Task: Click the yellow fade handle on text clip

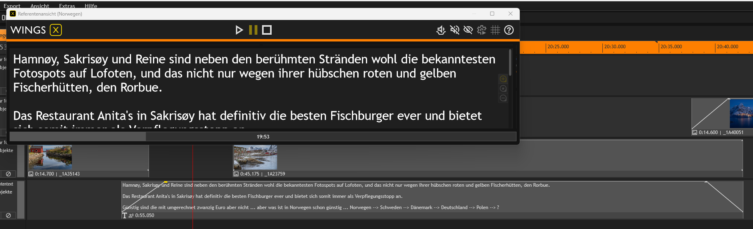Action: (165, 182)
